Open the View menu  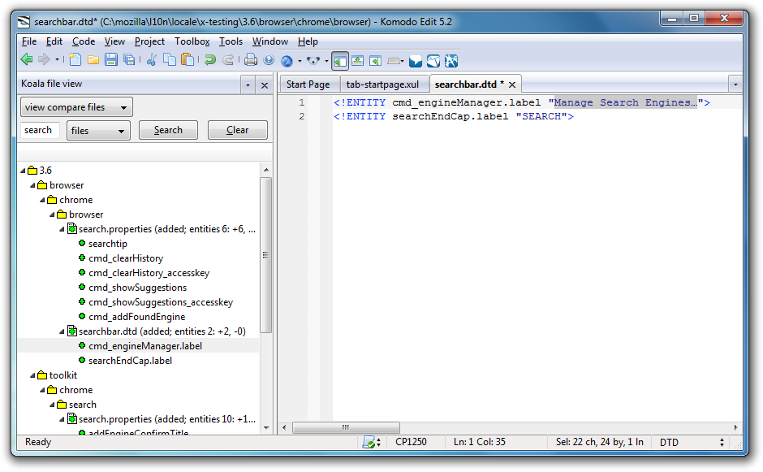(x=114, y=41)
